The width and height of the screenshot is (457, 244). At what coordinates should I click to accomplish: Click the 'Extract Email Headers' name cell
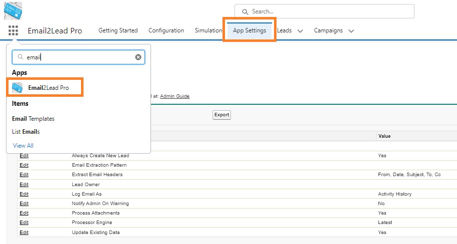[97, 175]
